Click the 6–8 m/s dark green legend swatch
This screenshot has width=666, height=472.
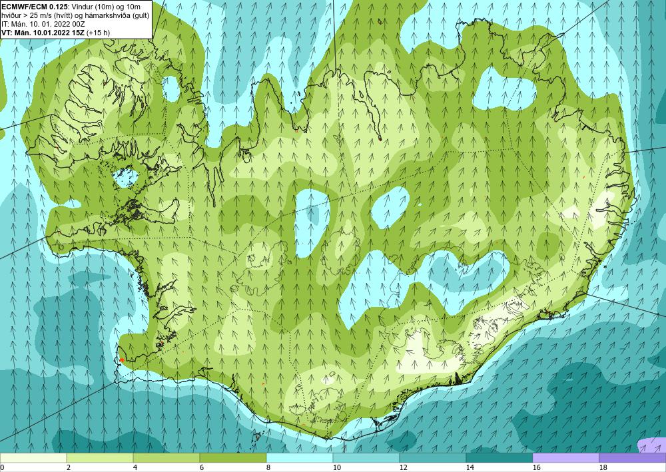click(x=232, y=458)
